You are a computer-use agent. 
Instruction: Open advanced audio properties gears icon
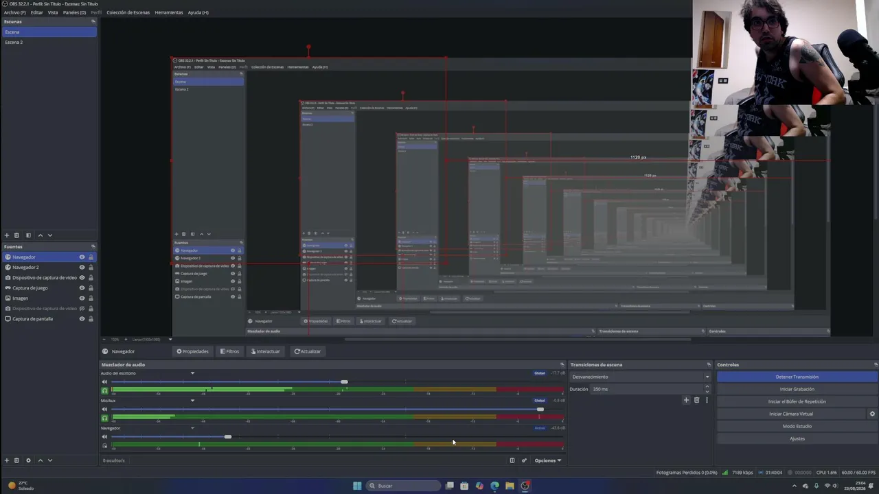524,460
